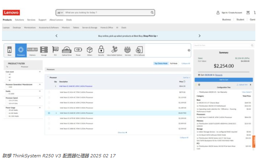
Task: Open the Others category icon
Action: pos(90,51)
